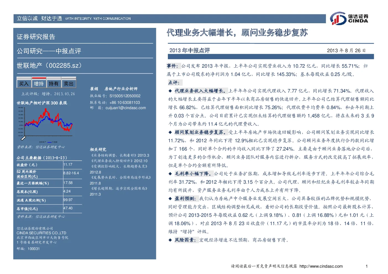Click the 52-week range value 8.82-16.4
Image resolution: width=388 pixels, height=274 pixels.
click(x=71, y=173)
